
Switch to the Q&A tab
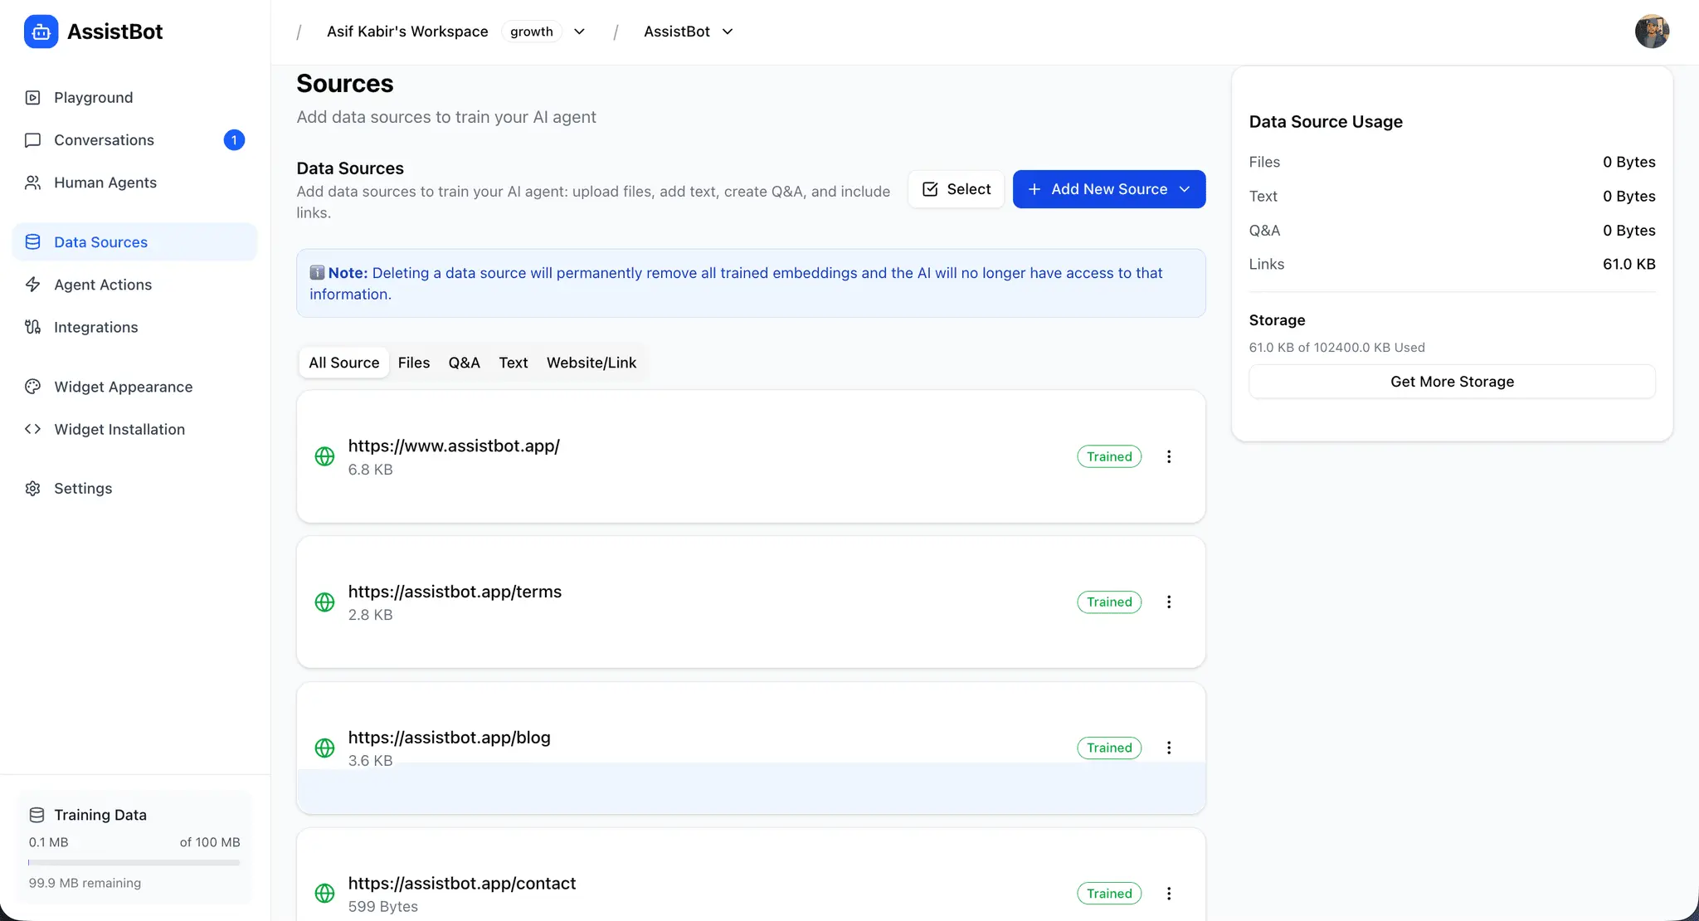tap(464, 363)
